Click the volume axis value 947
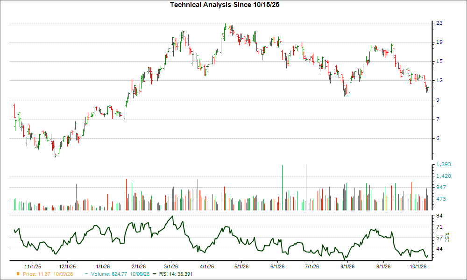The image size is (467, 280). coord(441,187)
